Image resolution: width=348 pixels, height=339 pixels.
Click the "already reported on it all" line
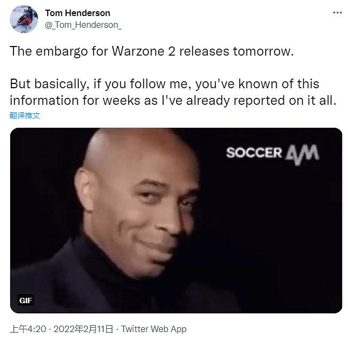(261, 101)
